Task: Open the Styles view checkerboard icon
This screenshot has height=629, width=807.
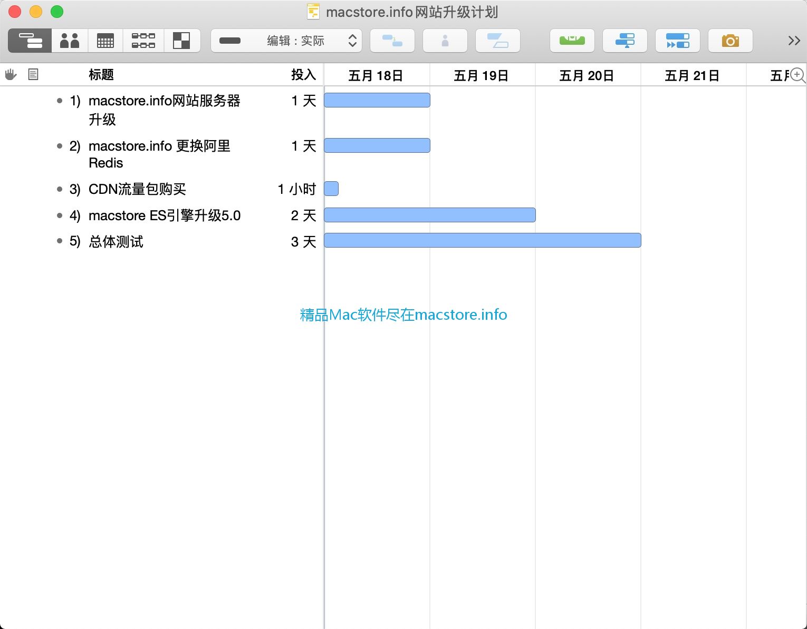Action: click(x=181, y=41)
